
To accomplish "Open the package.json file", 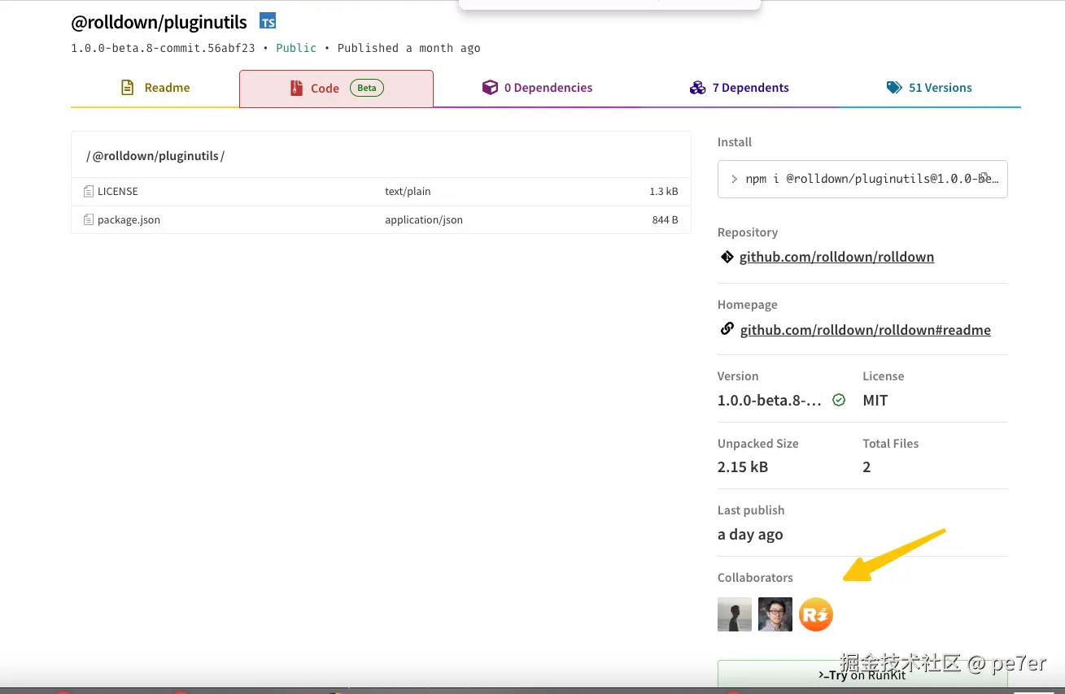I will (129, 219).
